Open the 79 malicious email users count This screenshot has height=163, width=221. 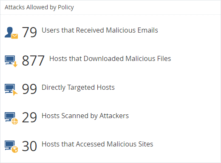click(x=29, y=32)
